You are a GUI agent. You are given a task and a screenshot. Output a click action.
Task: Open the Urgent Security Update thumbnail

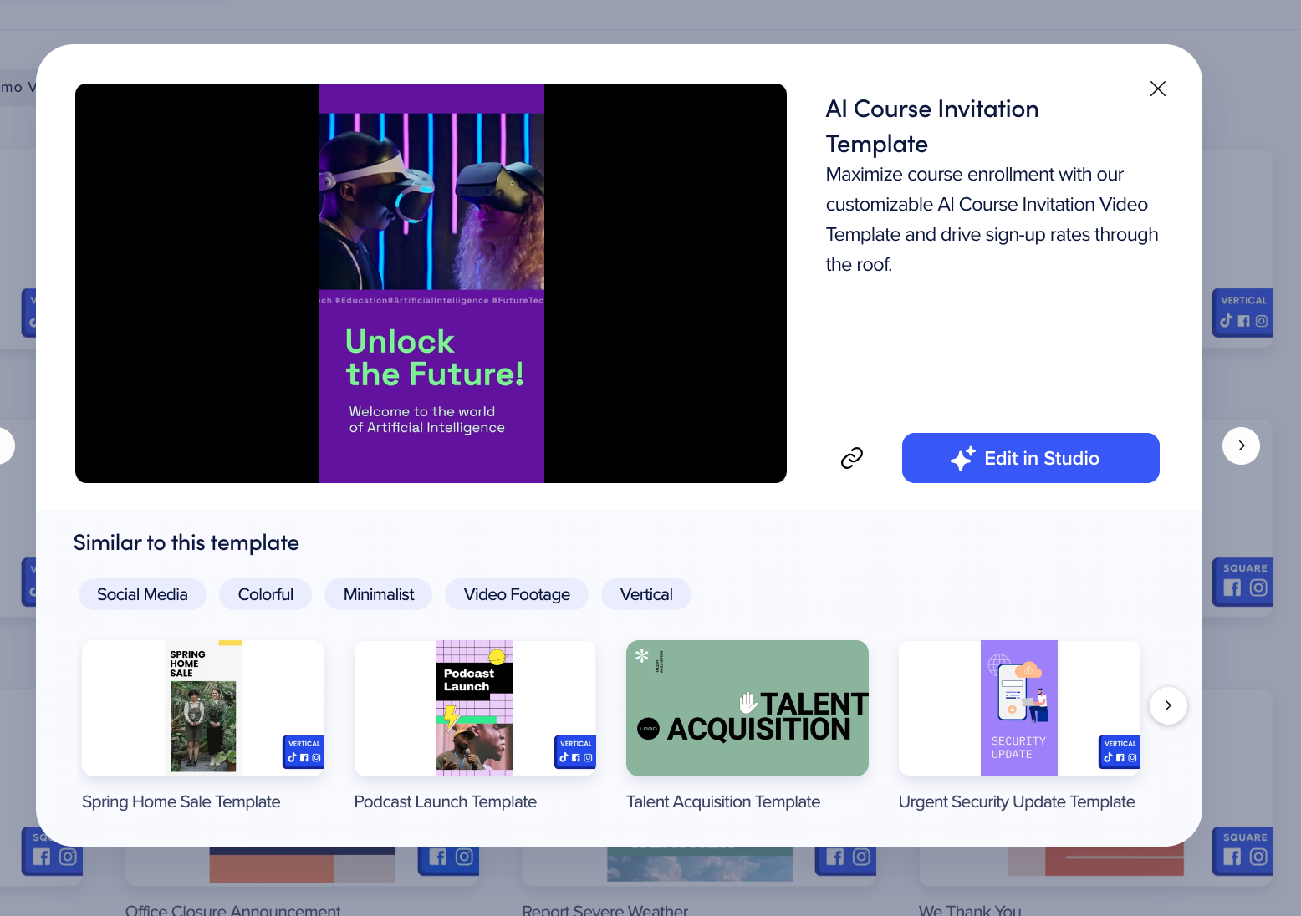tap(1018, 708)
